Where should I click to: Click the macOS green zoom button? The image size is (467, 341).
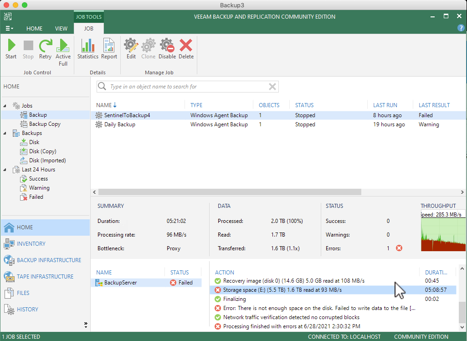point(25,5)
